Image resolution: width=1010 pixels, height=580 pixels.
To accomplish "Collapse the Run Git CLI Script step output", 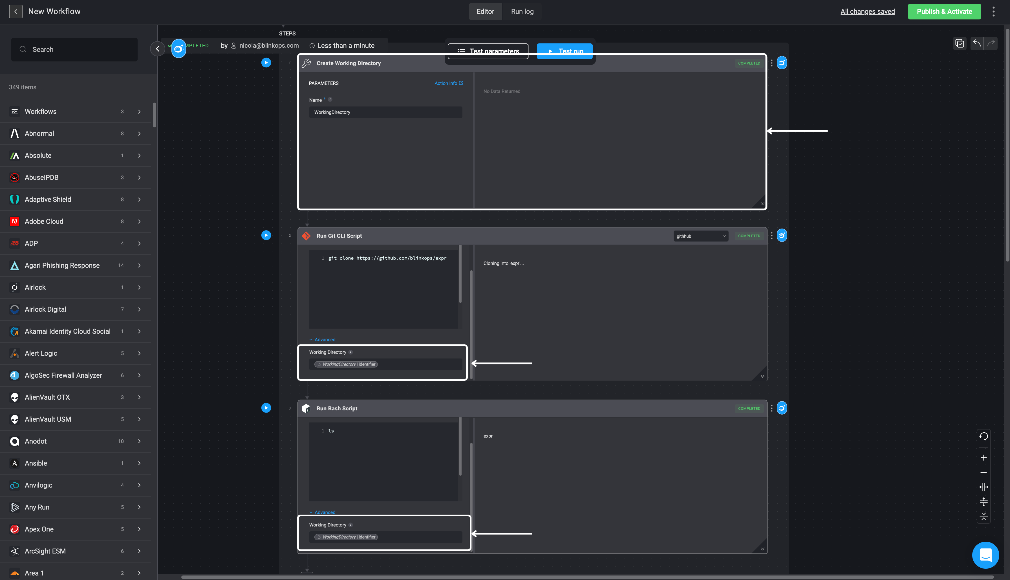I will 762,376.
